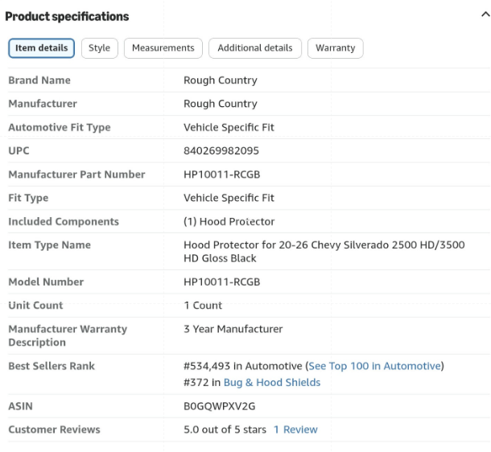Open the Warranty tab
491x452 pixels.
[336, 48]
